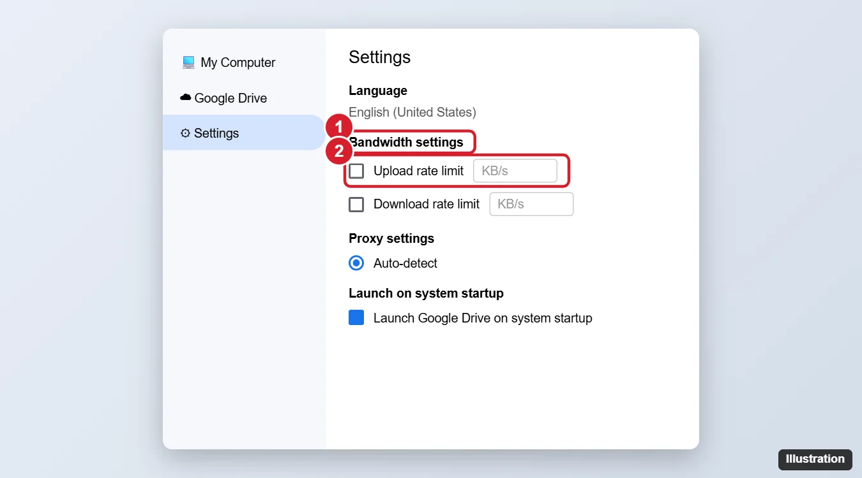
Task: Click the Proxy settings heading
Action: (x=391, y=238)
